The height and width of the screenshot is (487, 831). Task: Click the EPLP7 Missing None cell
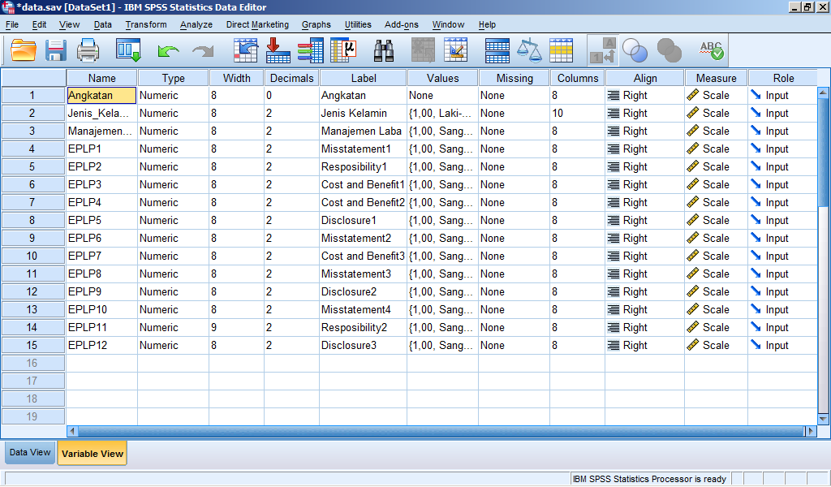coord(514,256)
